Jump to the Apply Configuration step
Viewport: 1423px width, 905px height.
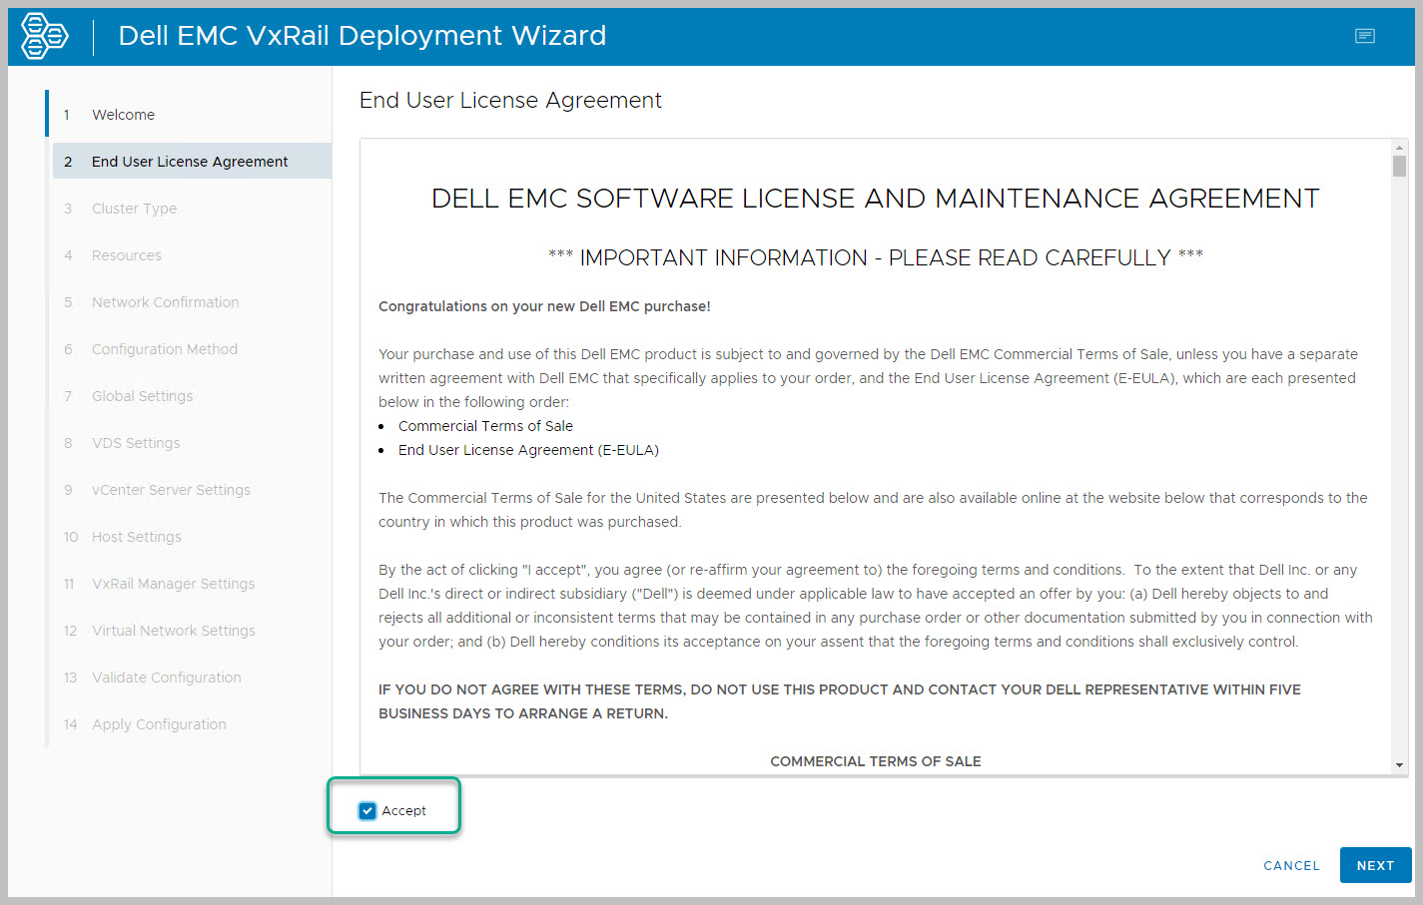tap(159, 724)
